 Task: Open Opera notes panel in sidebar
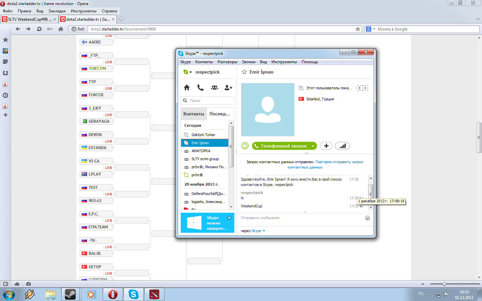[5, 62]
